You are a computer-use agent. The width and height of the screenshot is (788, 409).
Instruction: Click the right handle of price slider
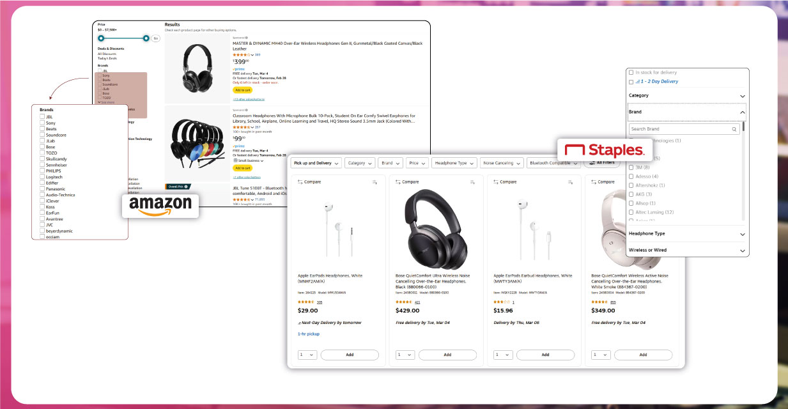[x=146, y=38]
